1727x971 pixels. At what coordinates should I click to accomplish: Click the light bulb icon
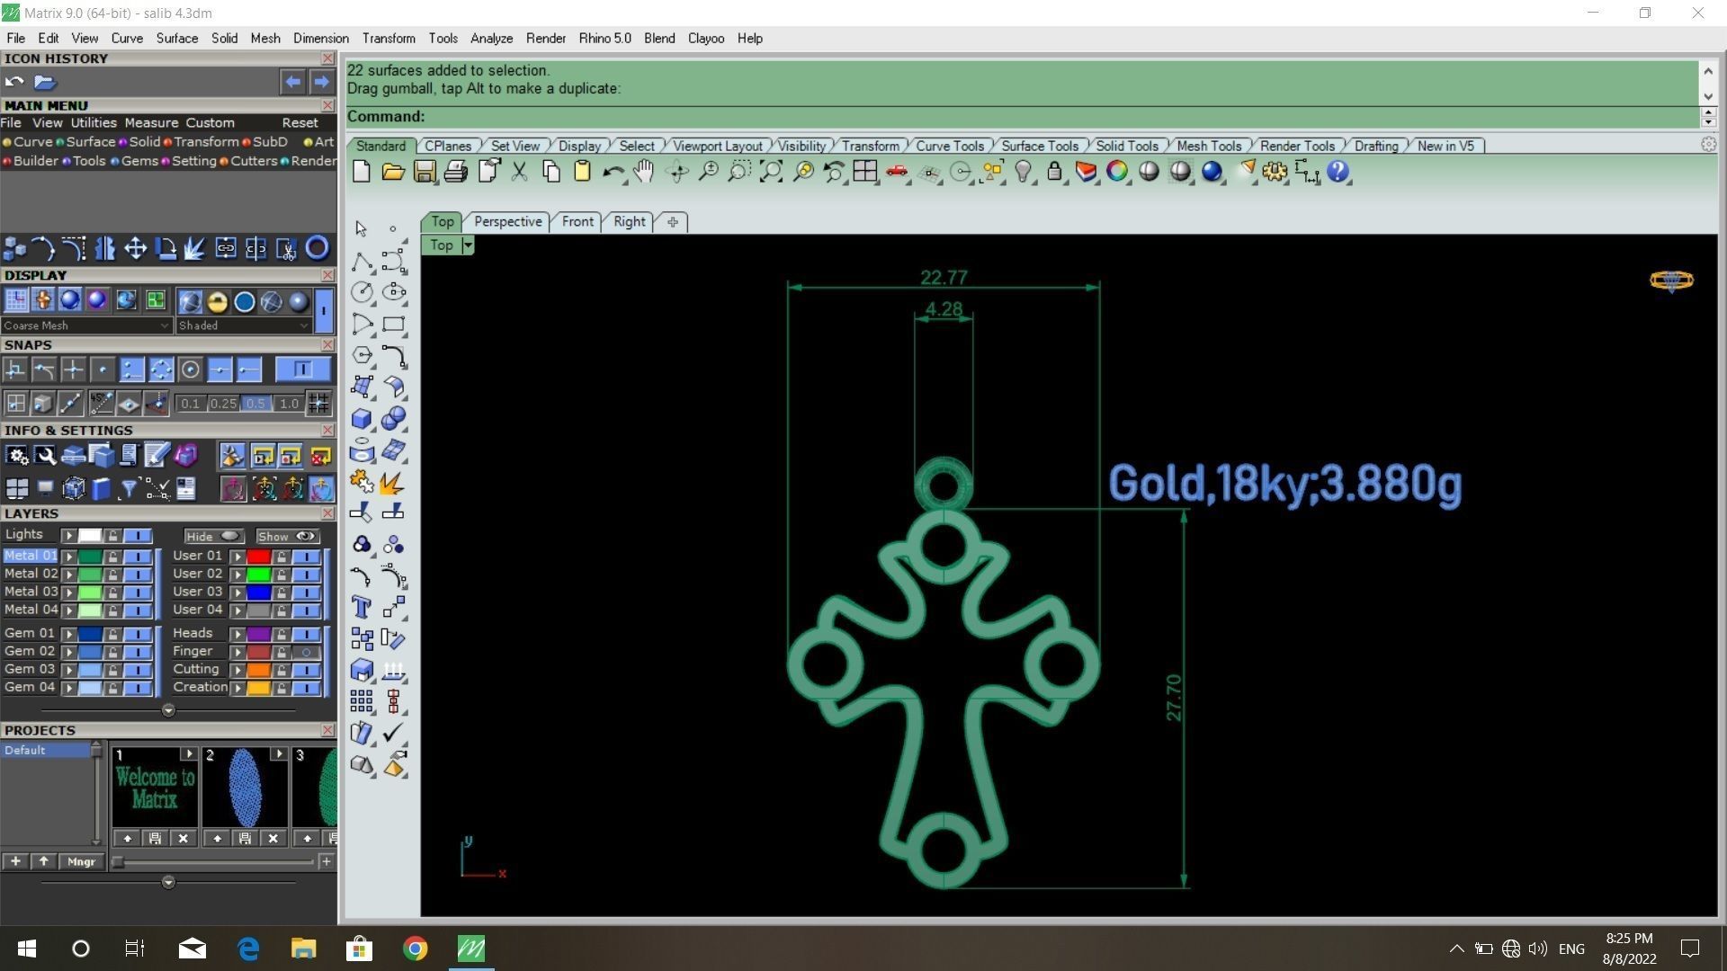pyautogui.click(x=1023, y=172)
